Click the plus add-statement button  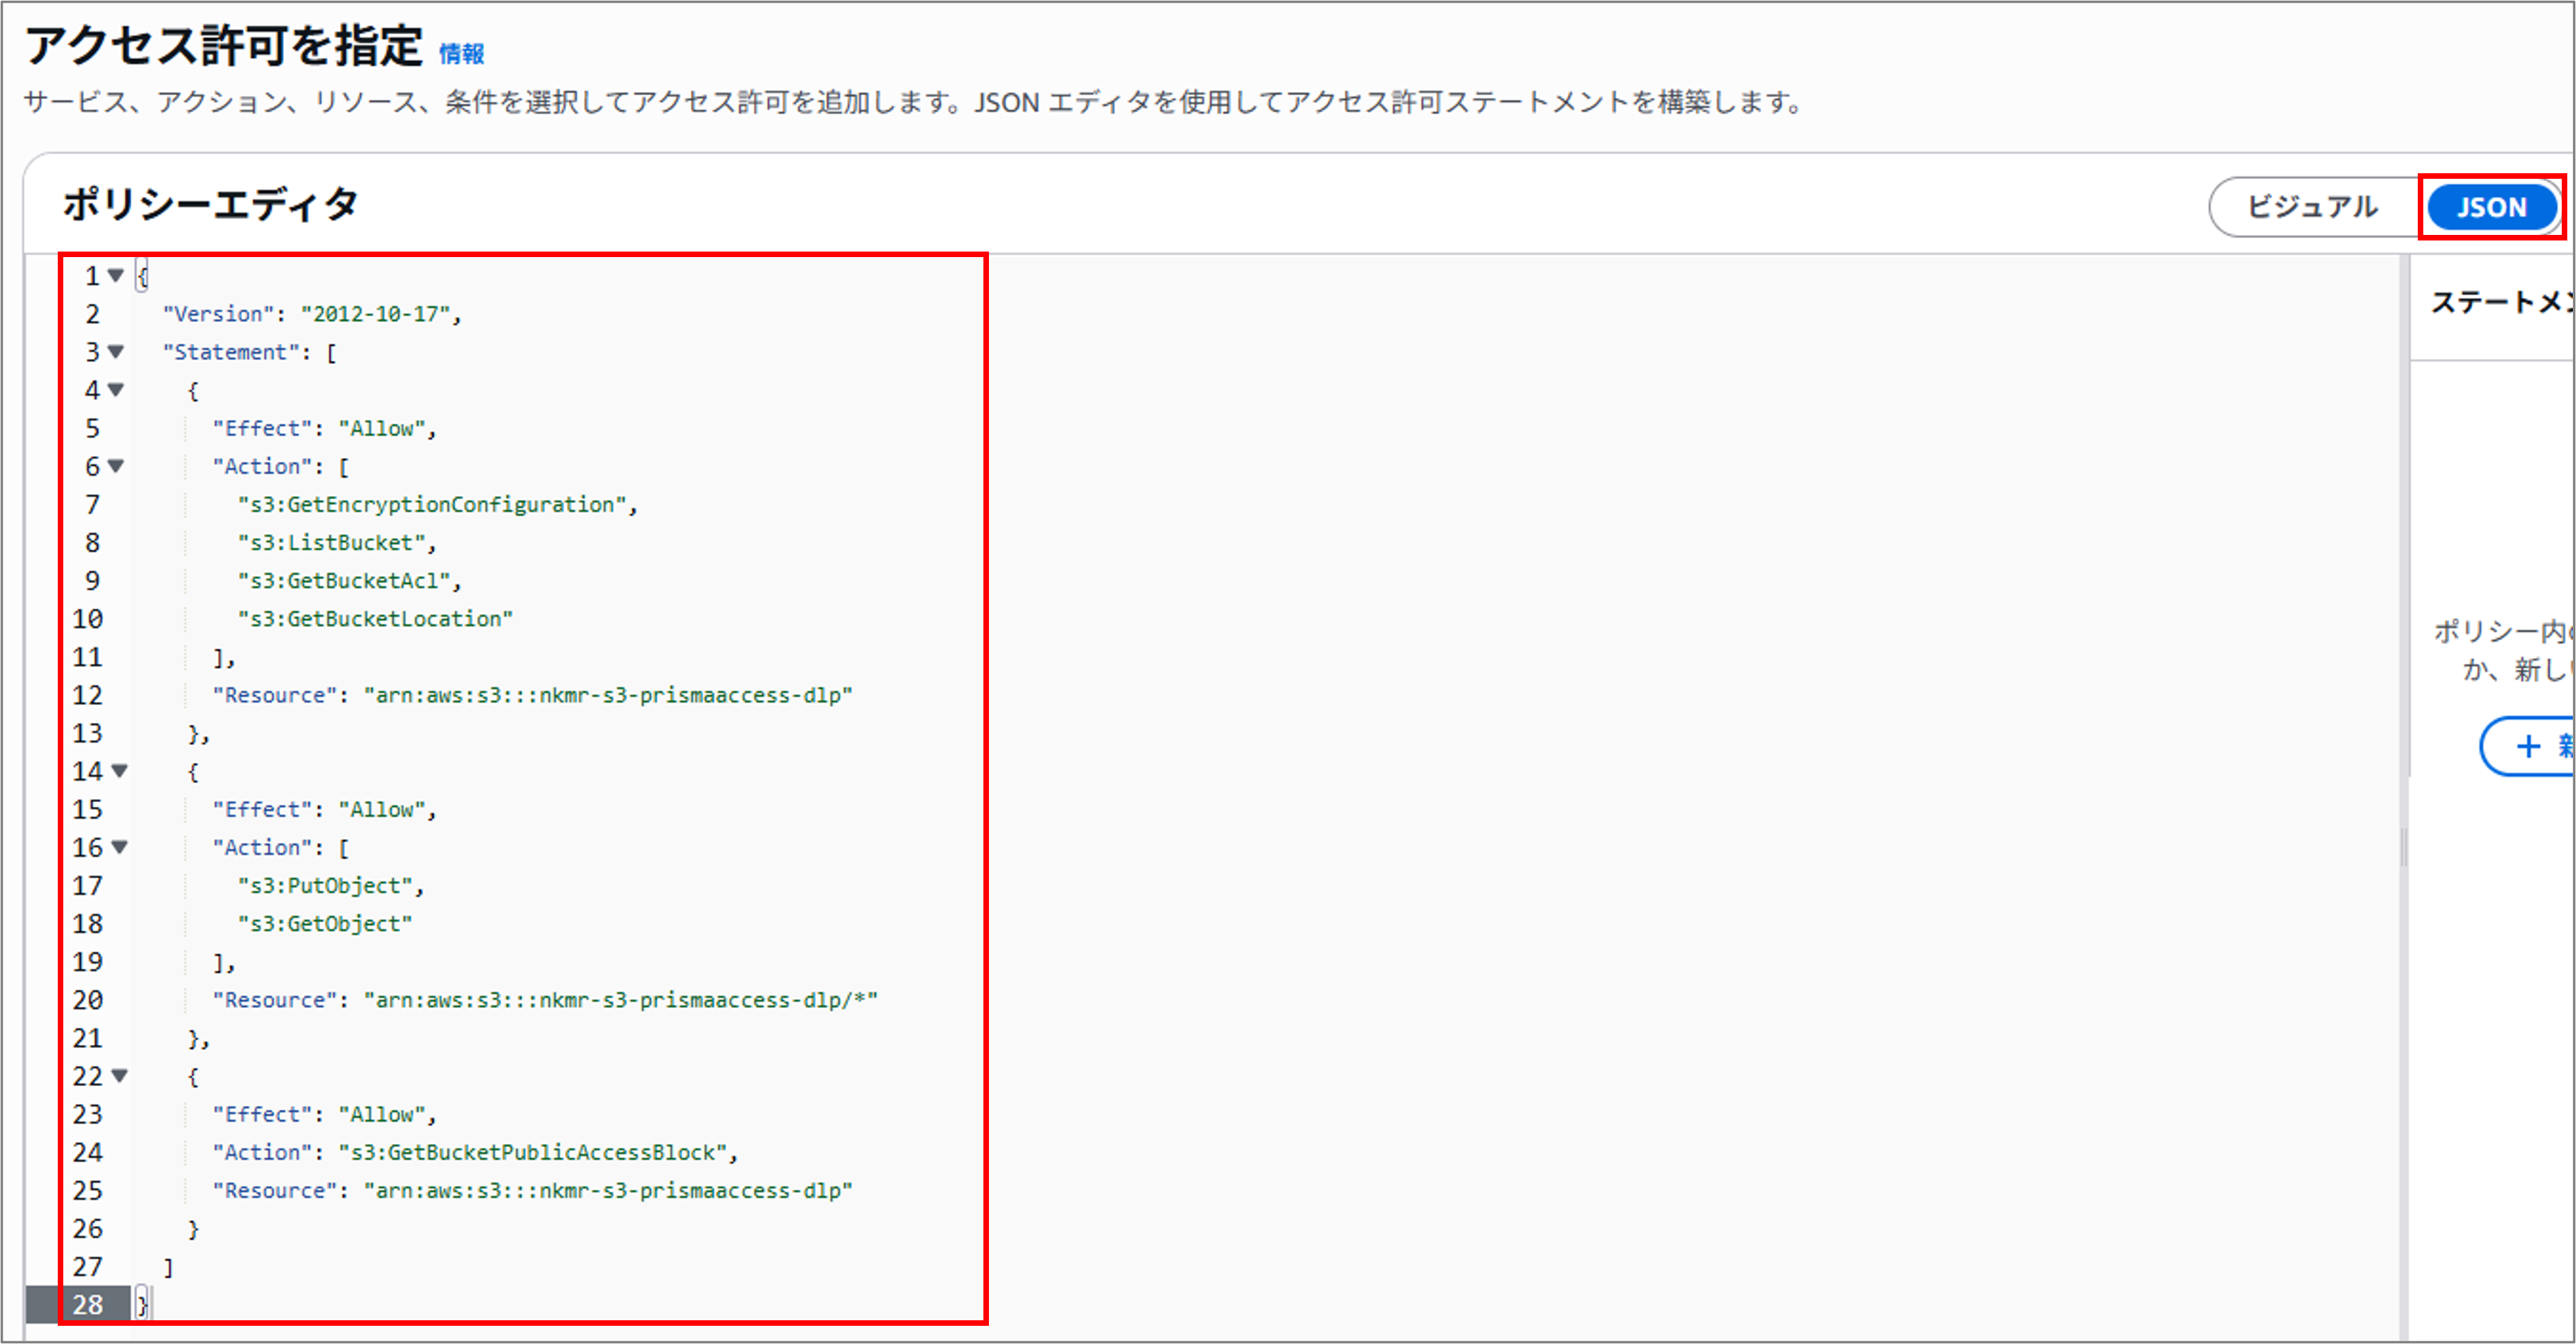click(2530, 746)
